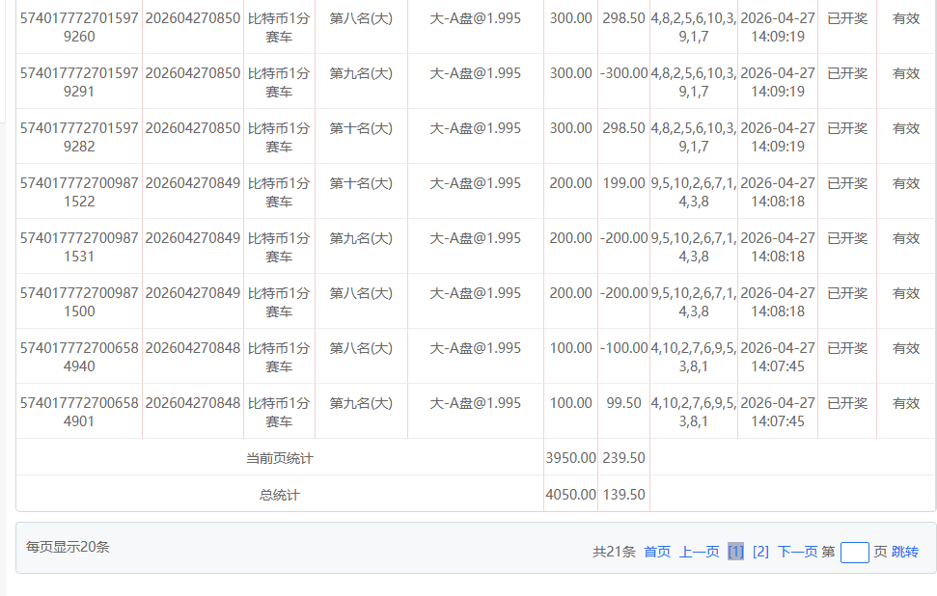937x596 pixels.
Task: Go to the 首页 (first page) link
Action: point(657,552)
